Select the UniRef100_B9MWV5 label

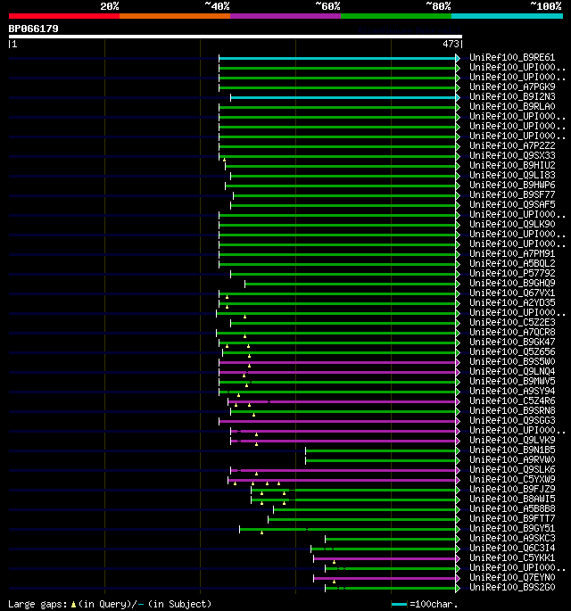(512, 381)
